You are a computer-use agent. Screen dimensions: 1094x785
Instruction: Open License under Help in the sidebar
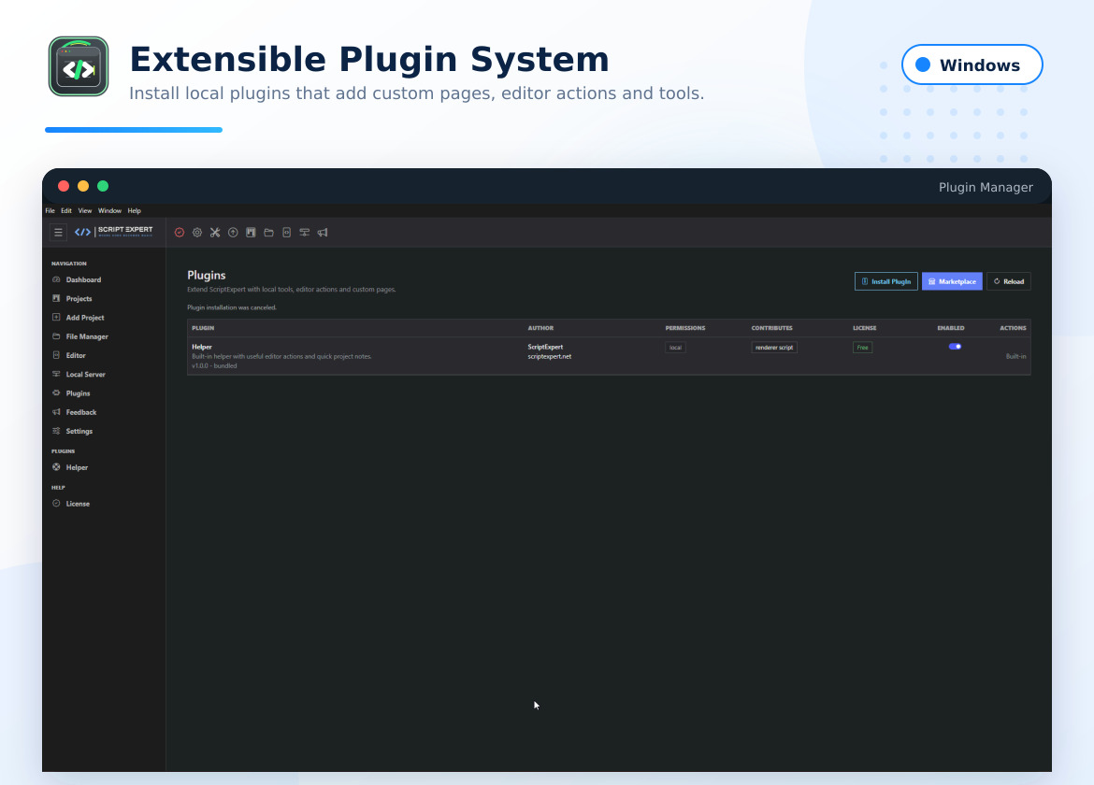[77, 504]
